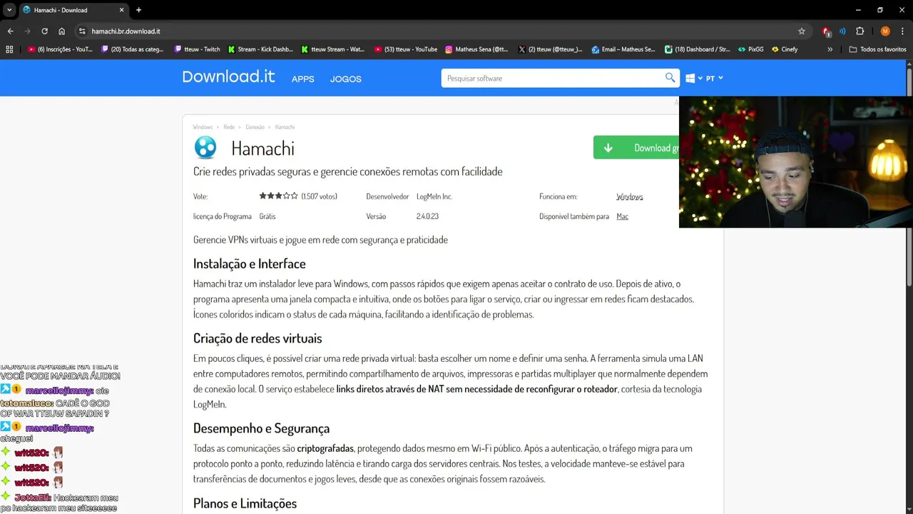Open the Windows platform selector dropdown
913x514 pixels.
click(694, 78)
